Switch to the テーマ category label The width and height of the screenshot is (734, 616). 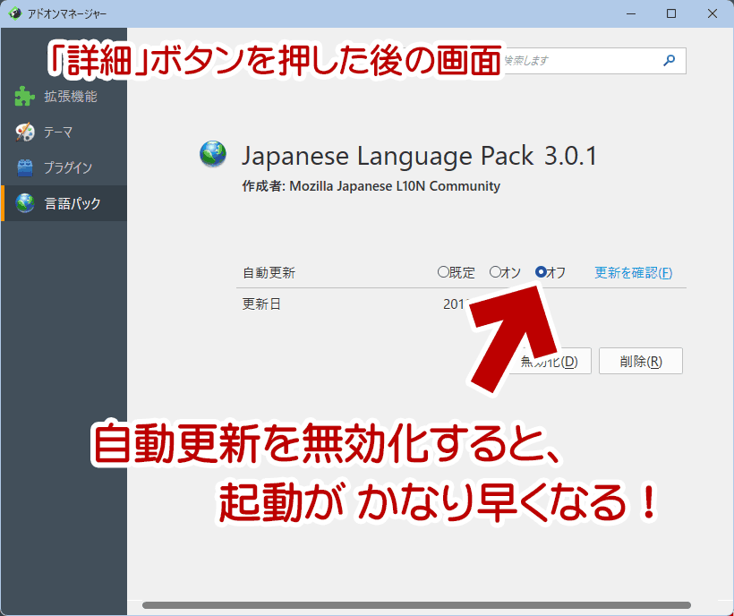pyautogui.click(x=59, y=133)
